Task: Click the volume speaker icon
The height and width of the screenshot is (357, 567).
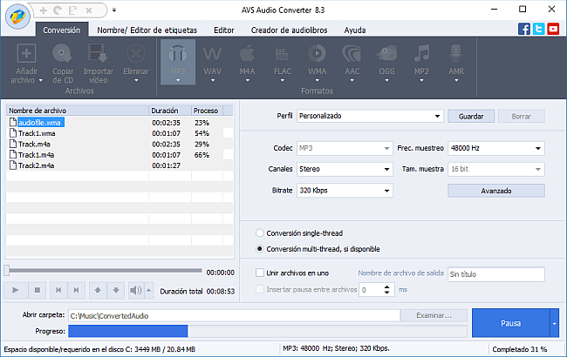Action: [134, 289]
